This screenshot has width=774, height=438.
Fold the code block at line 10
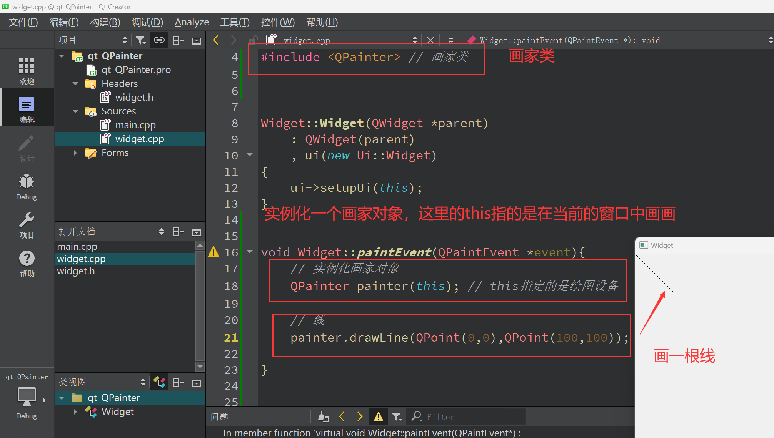[250, 155]
